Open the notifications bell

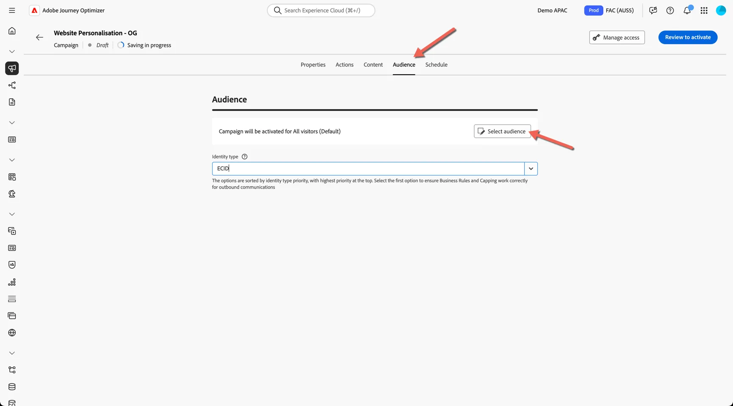687,10
